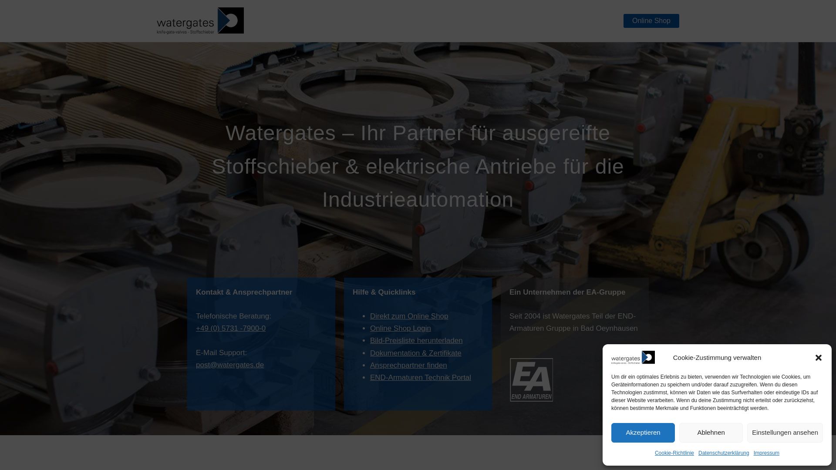Screen dimensions: 836x470
Task: Click the EA END Armaturen logo
Action: pos(531,380)
